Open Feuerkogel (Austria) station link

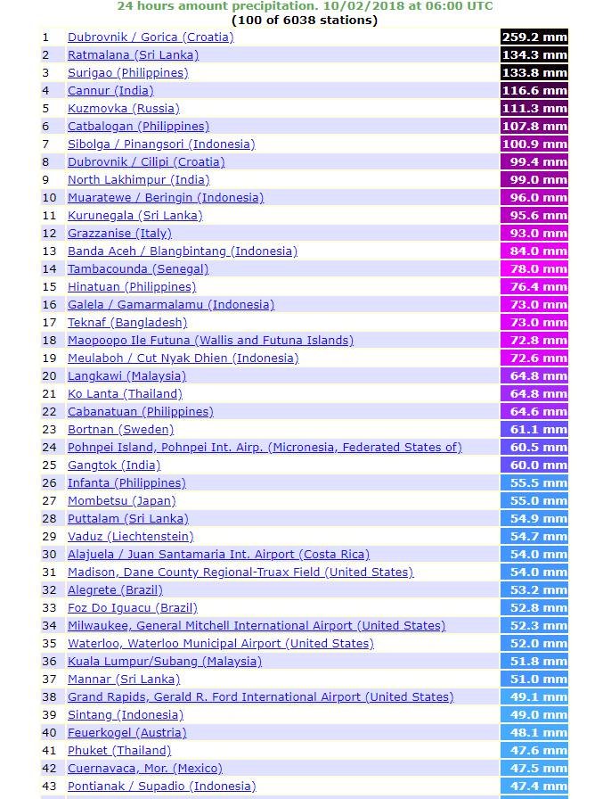click(x=127, y=733)
